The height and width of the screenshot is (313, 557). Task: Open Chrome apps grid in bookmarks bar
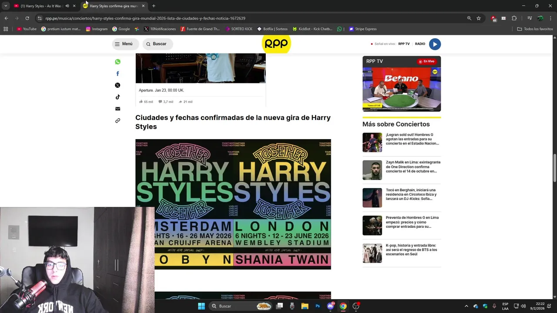(x=6, y=29)
